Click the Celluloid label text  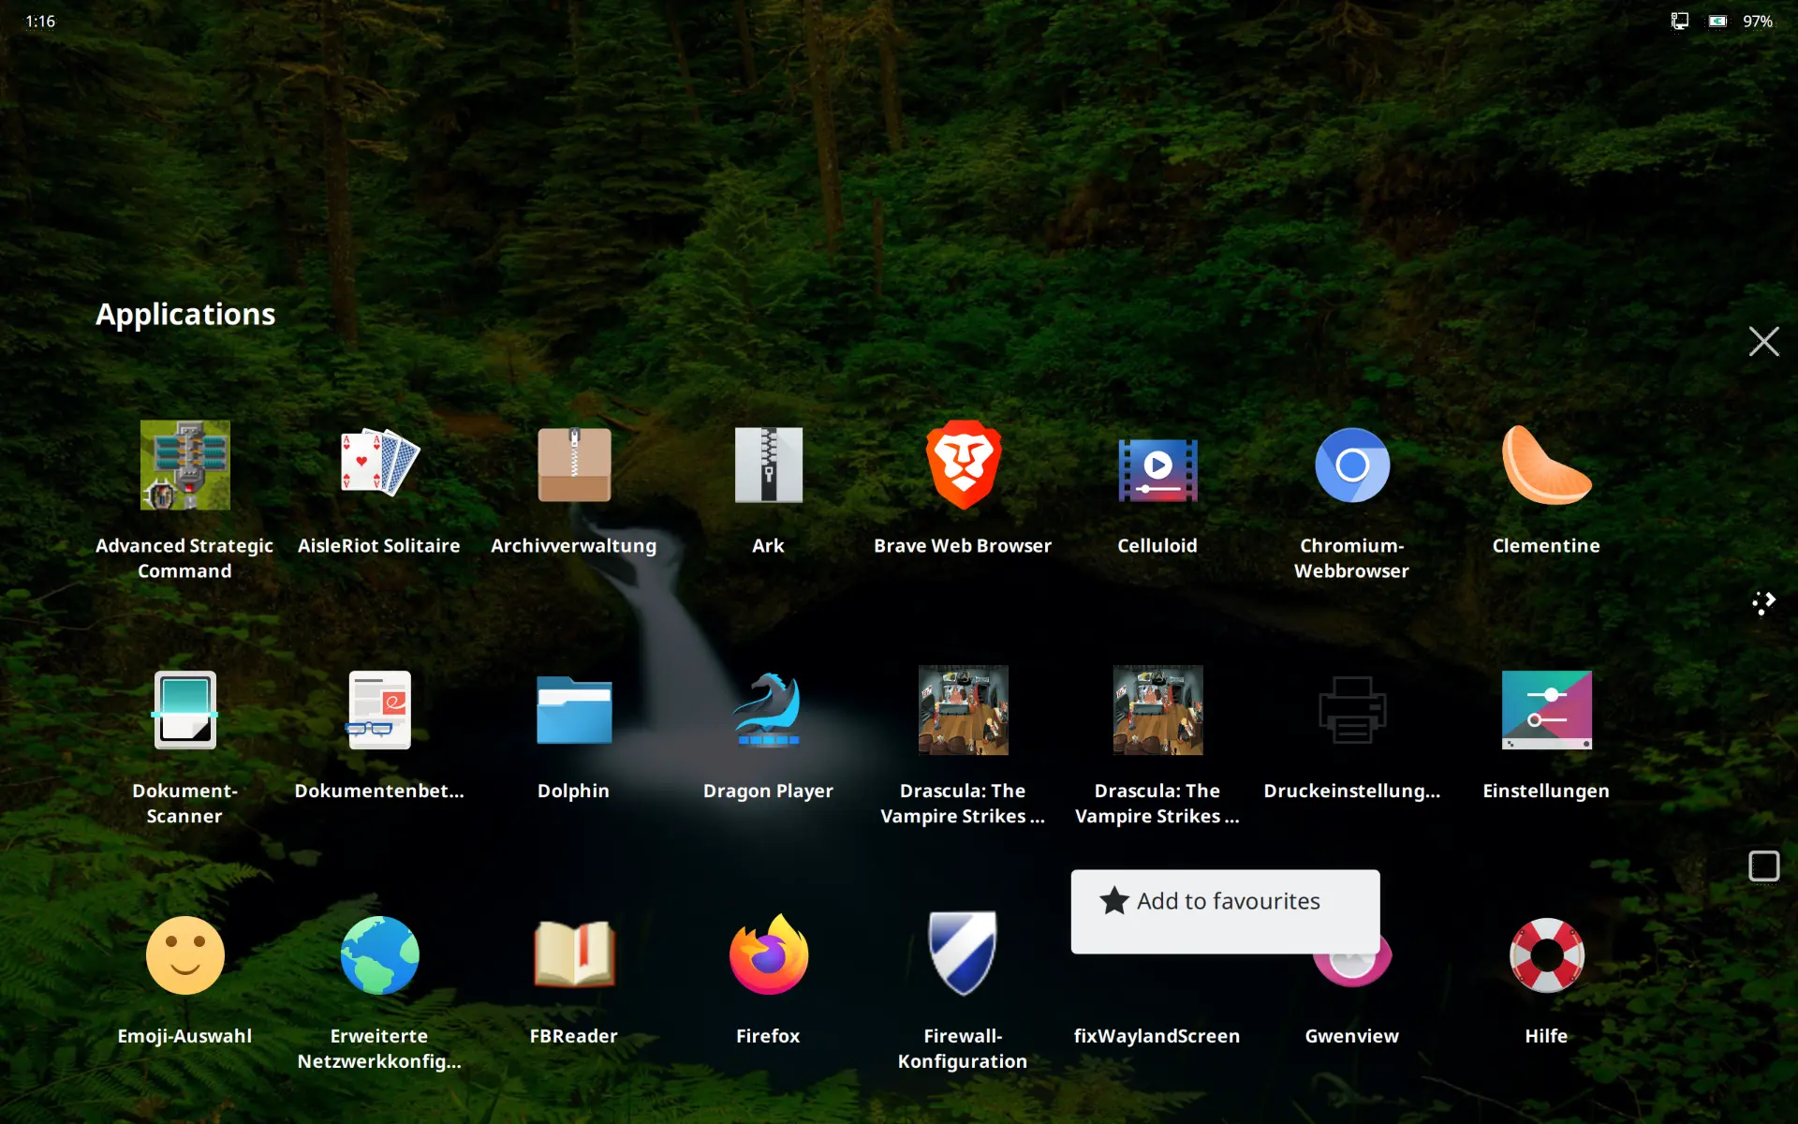pos(1157,545)
